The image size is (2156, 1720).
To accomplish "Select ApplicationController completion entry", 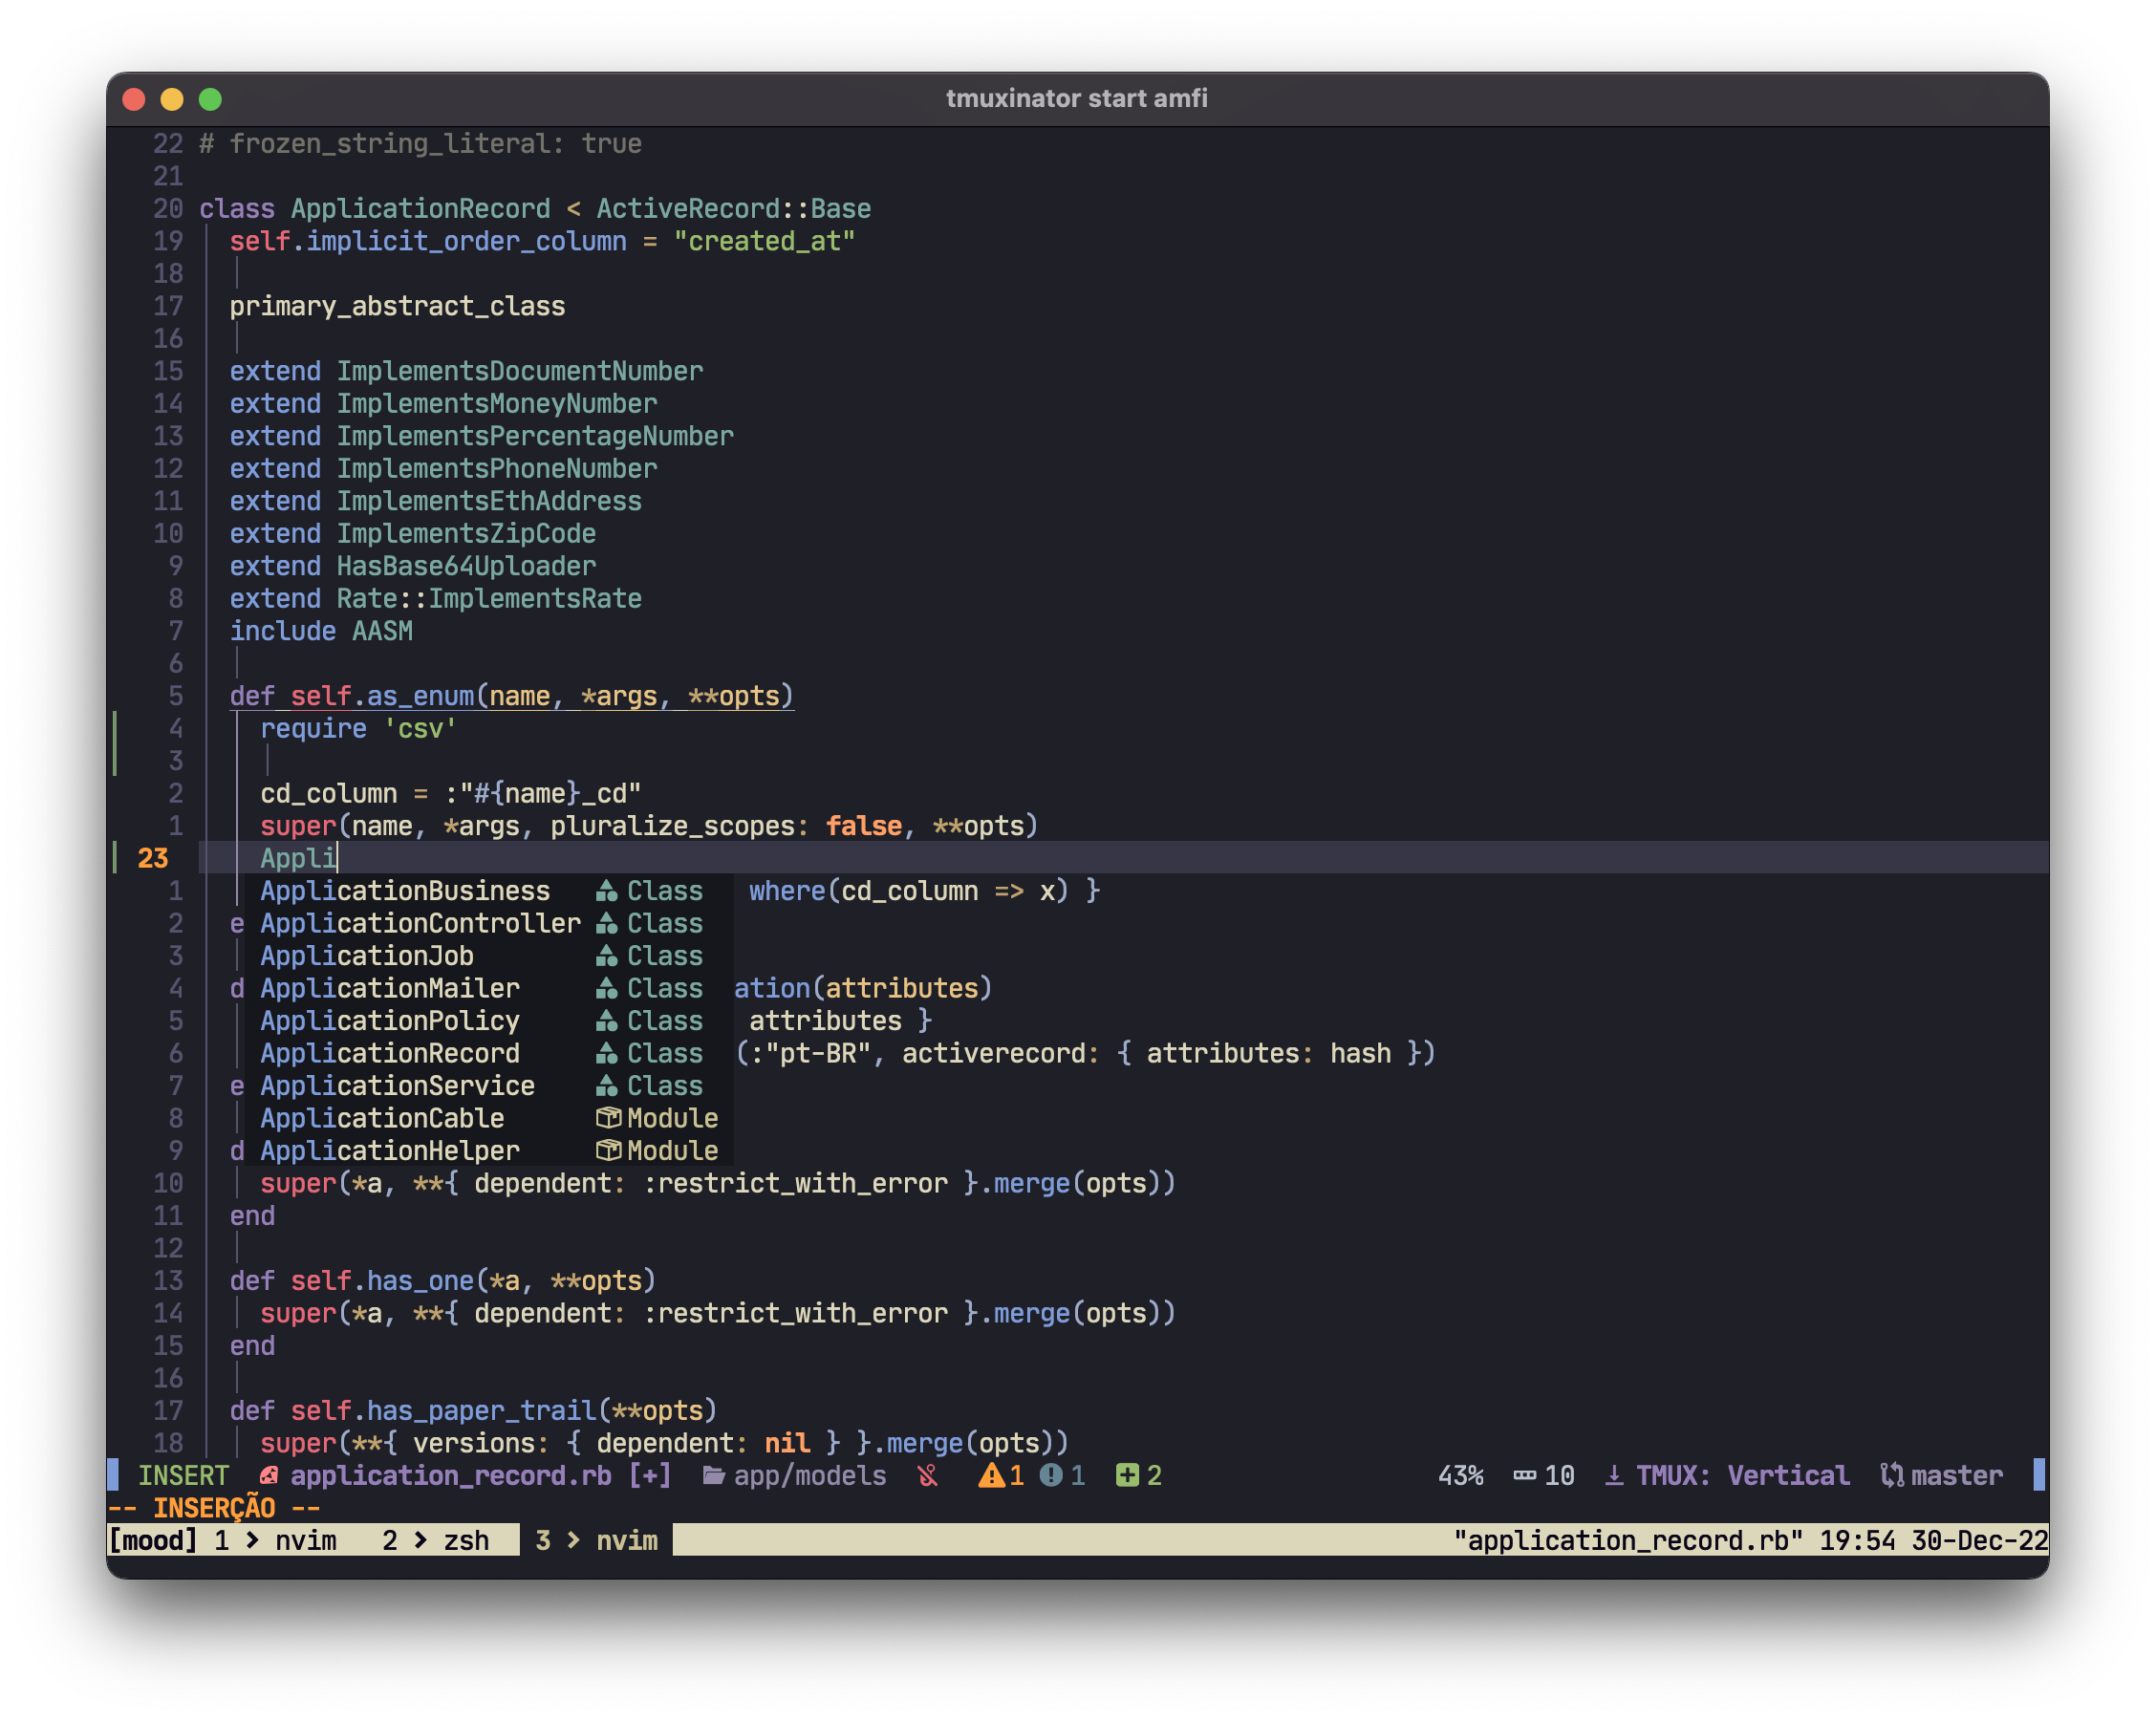I will pyautogui.click(x=420, y=923).
